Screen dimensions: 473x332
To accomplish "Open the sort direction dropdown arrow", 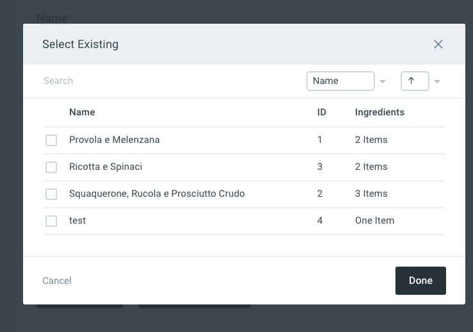I will (437, 81).
